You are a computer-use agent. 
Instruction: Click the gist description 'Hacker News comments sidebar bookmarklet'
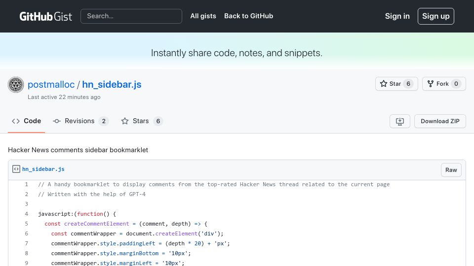[78, 150]
